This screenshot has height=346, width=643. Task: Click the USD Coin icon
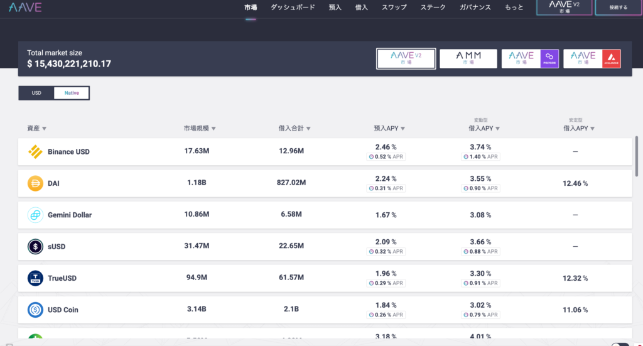35,310
